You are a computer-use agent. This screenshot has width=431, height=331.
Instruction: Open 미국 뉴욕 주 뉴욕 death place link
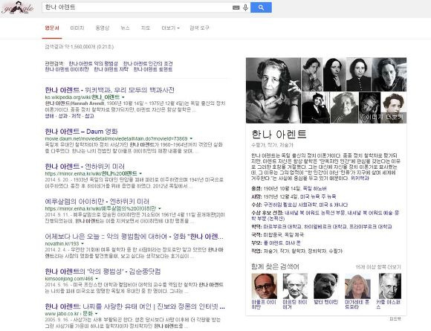(x=318, y=196)
